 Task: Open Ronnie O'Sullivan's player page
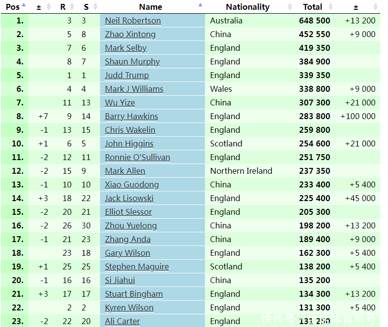click(x=138, y=157)
